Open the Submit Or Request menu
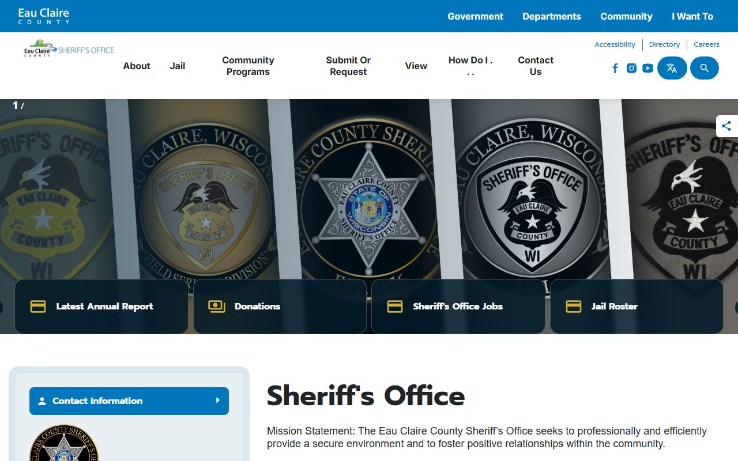The width and height of the screenshot is (738, 461). click(348, 66)
